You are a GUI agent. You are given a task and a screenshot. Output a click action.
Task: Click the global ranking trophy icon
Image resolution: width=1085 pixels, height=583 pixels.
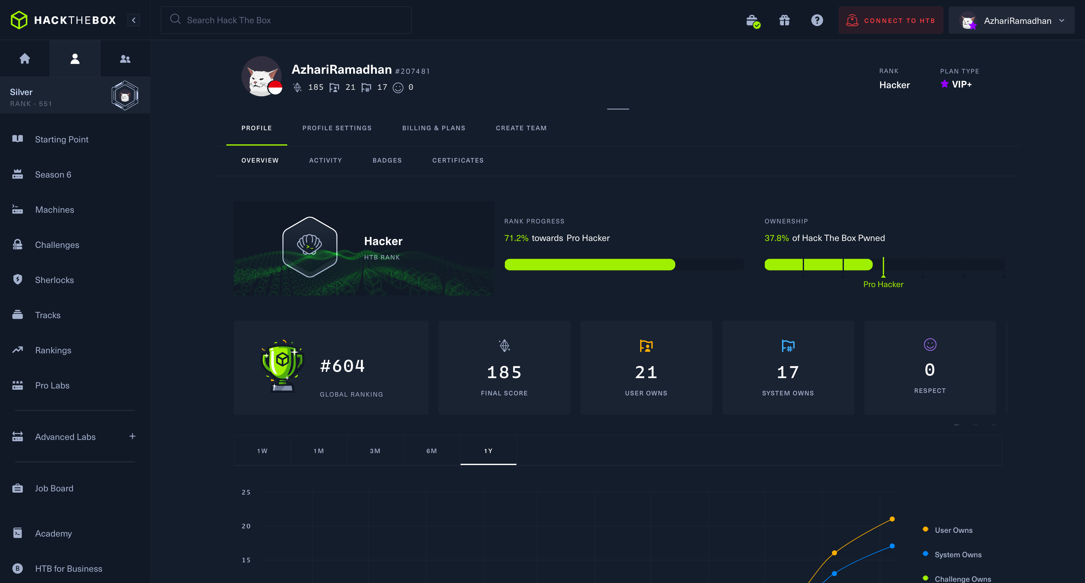point(282,366)
